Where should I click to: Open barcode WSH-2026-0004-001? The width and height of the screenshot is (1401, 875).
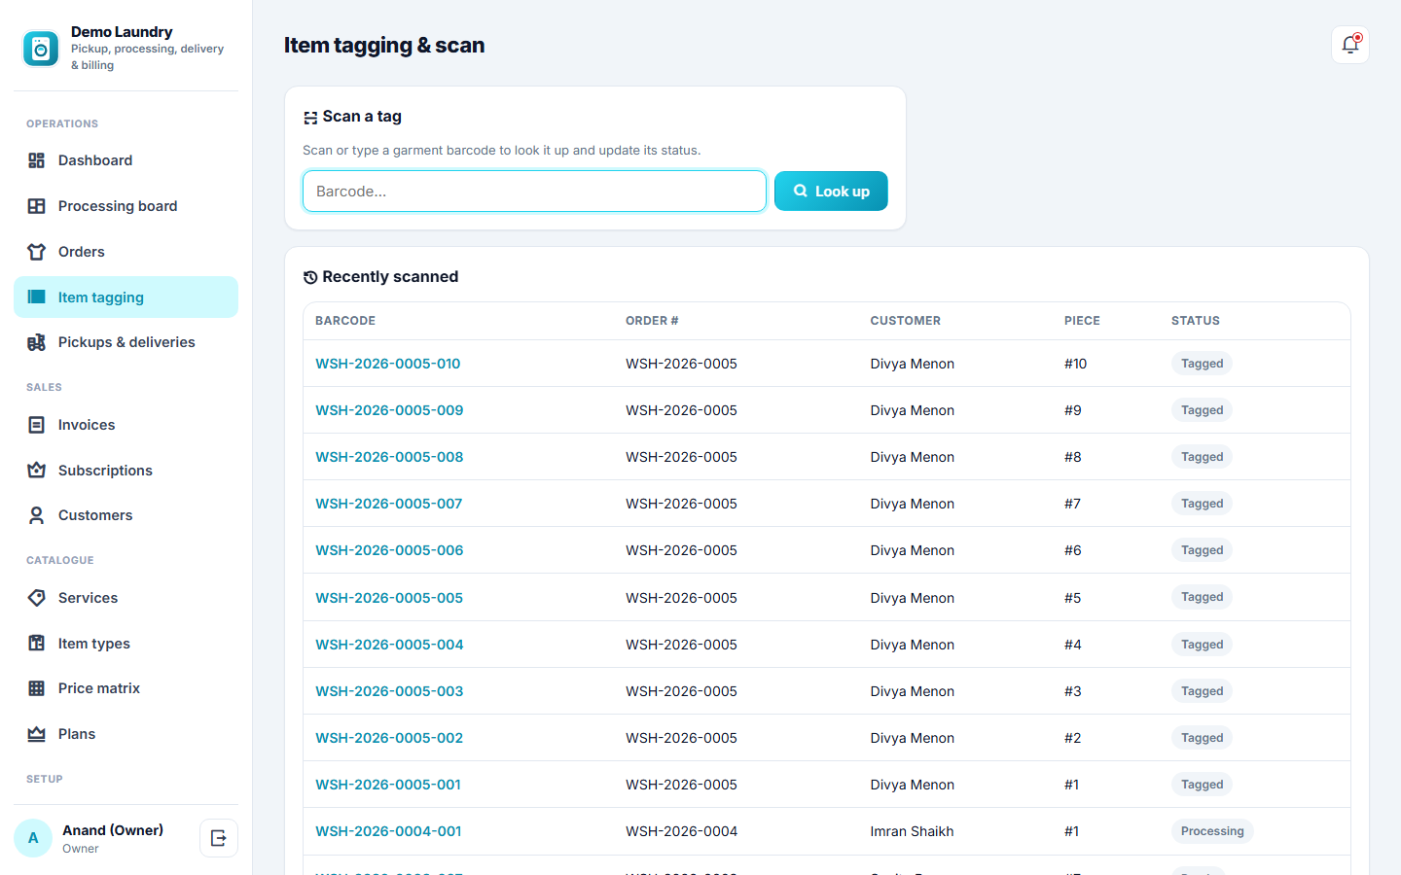(x=388, y=831)
